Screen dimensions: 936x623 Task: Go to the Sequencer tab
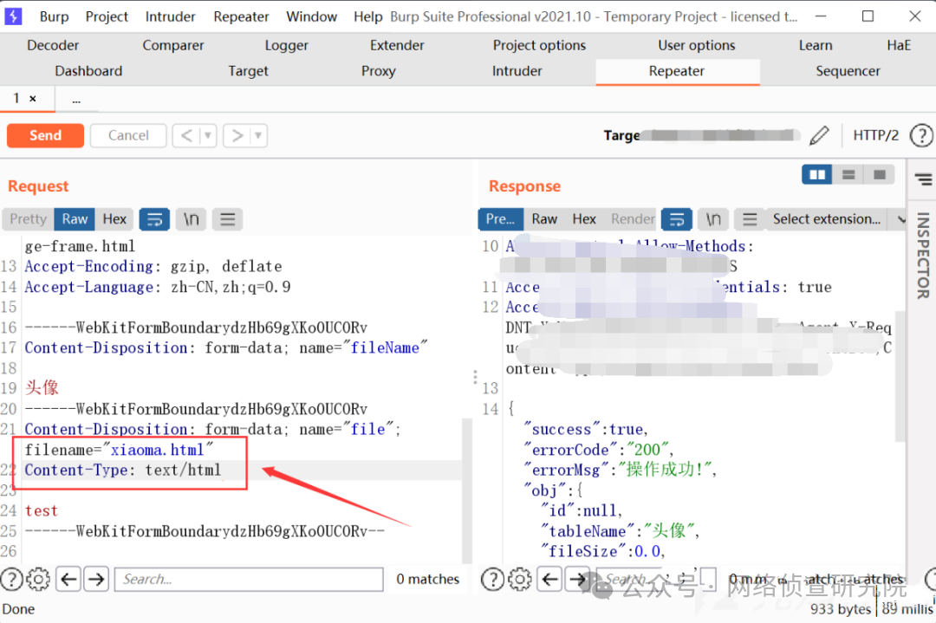848,71
